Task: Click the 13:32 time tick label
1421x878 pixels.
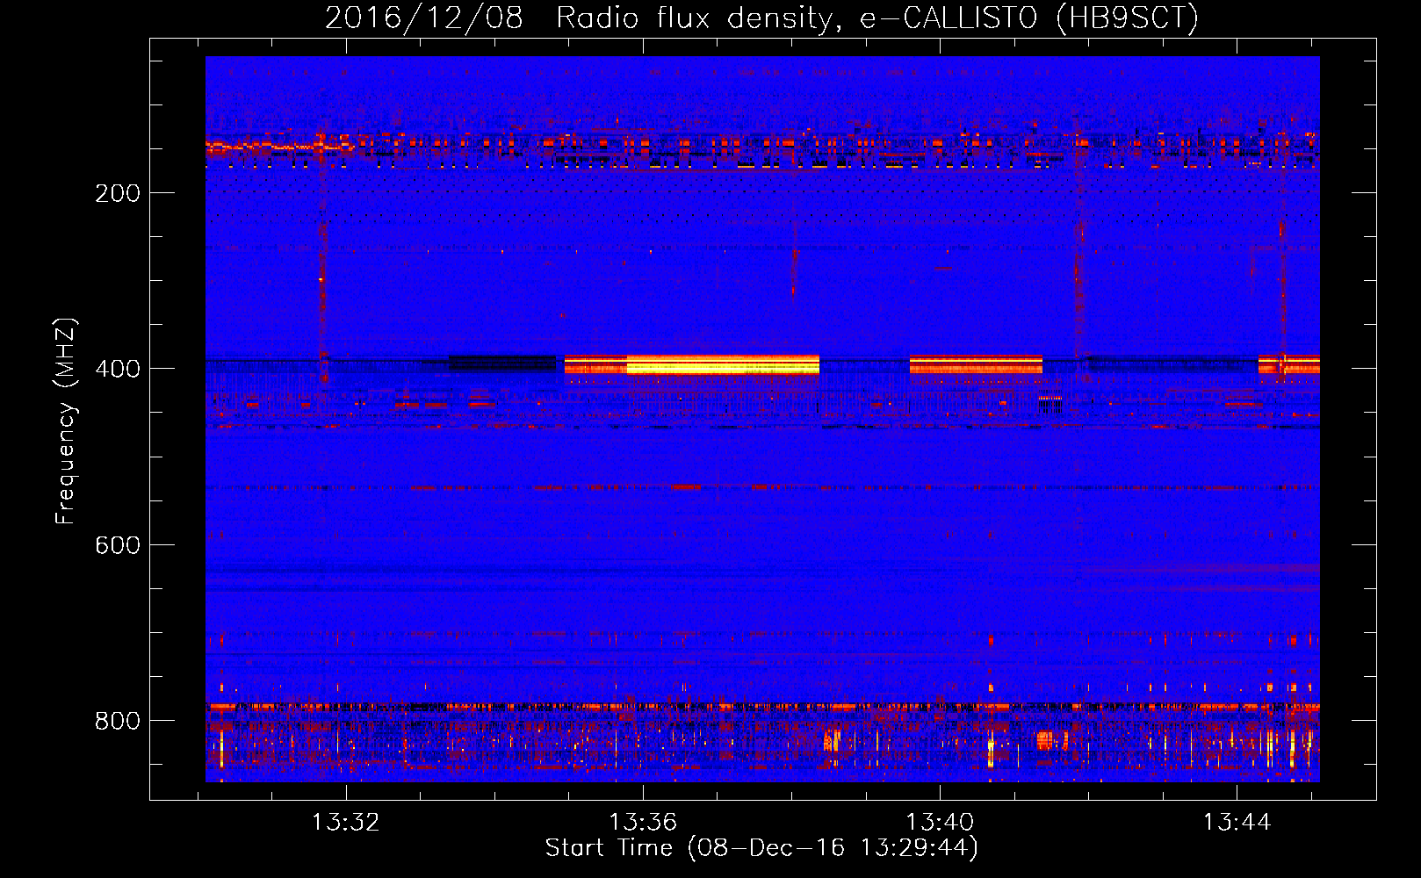Action: [346, 823]
